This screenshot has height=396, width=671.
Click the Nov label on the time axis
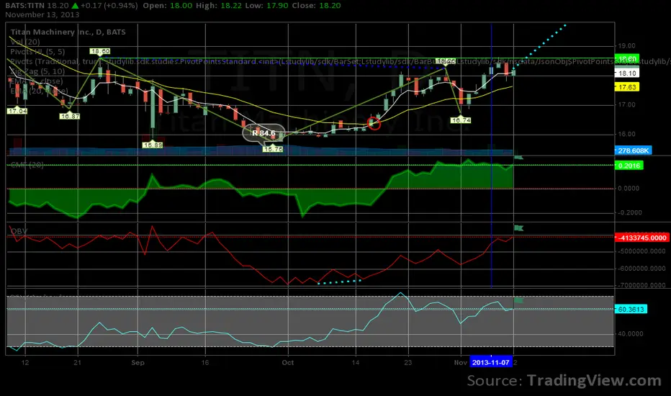coord(461,363)
